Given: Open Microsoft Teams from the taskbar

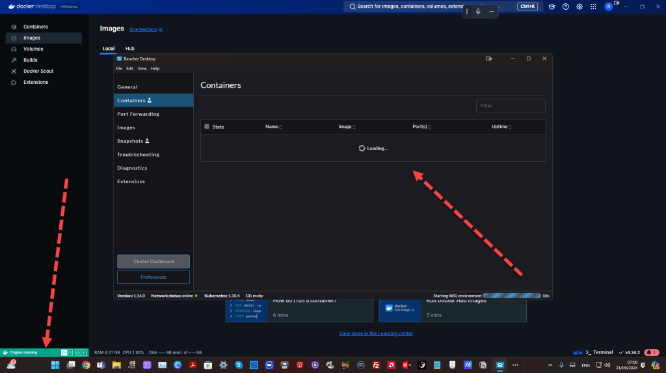Looking at the screenshot, I should [x=101, y=365].
